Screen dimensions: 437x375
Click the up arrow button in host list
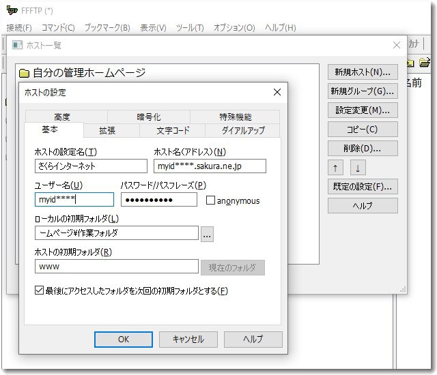tap(335, 167)
